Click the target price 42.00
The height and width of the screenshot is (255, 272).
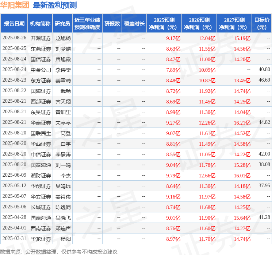coord(264,154)
